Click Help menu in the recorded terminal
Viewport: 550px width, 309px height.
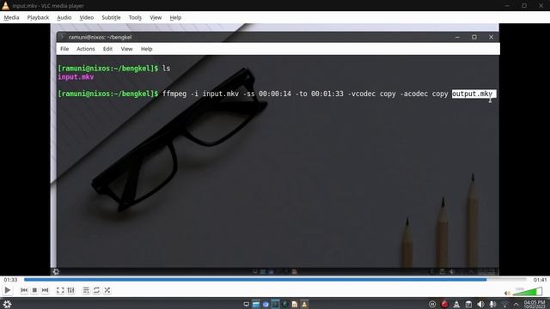click(x=147, y=49)
